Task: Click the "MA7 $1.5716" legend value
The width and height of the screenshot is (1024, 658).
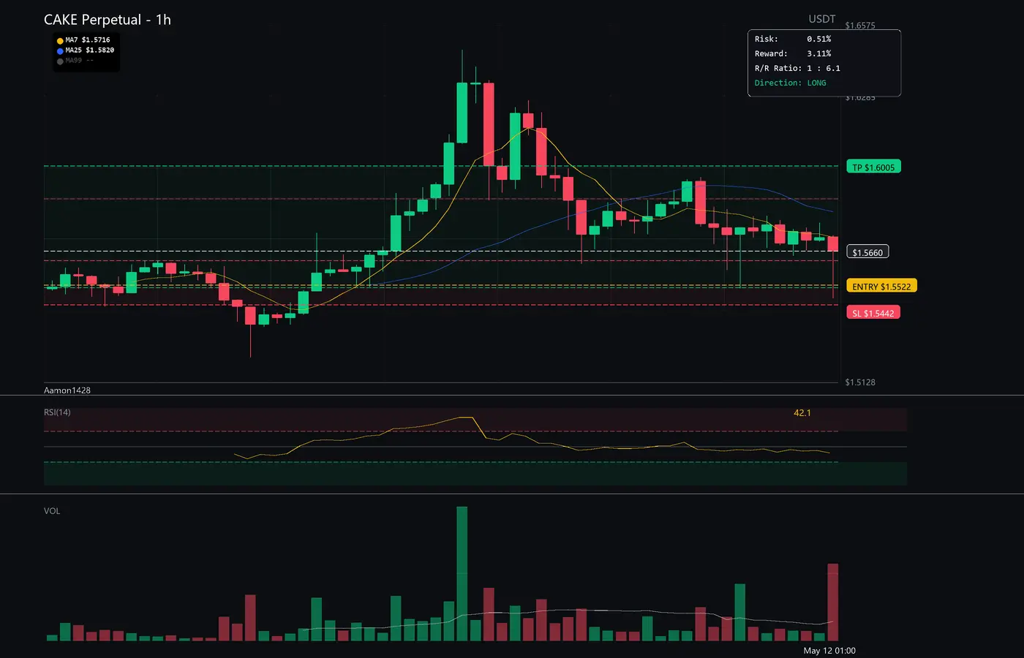Action: click(x=88, y=40)
